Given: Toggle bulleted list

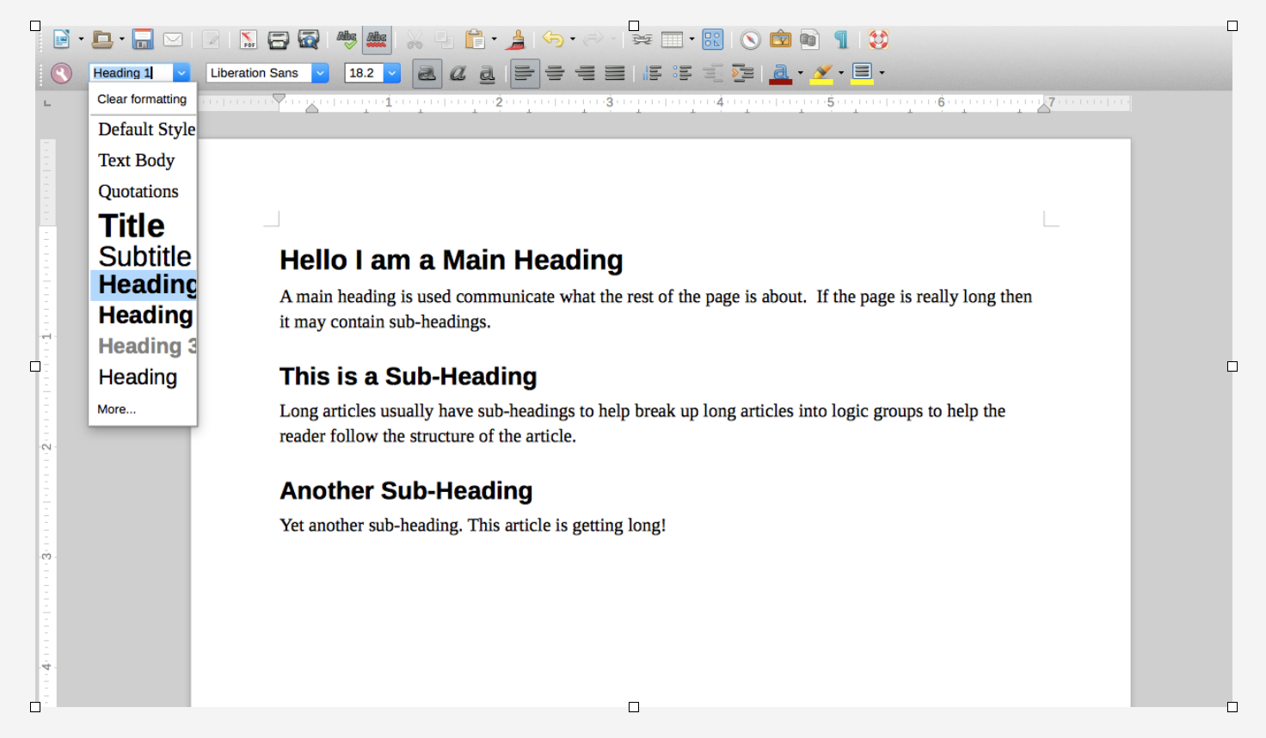Looking at the screenshot, I should (683, 74).
